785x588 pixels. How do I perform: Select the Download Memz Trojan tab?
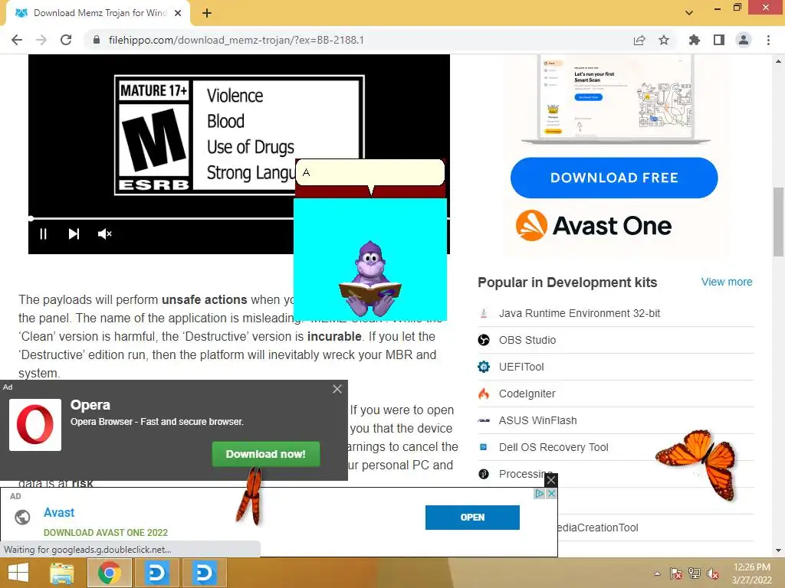tap(97, 13)
